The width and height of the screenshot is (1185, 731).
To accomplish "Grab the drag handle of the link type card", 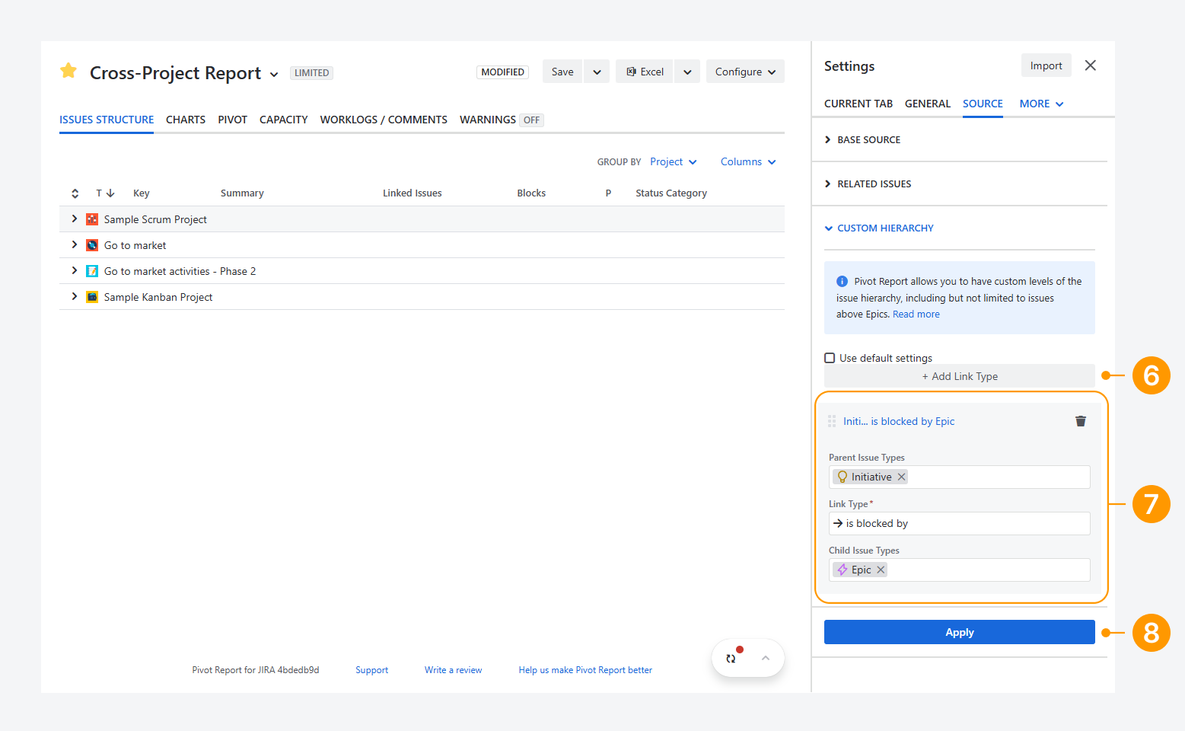I will [832, 421].
